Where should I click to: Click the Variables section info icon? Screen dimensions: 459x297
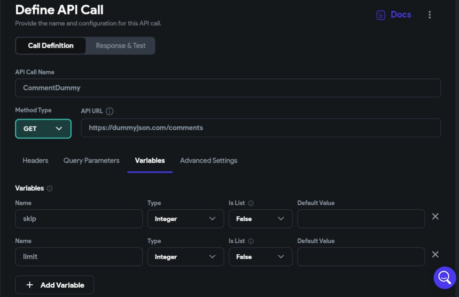50,188
